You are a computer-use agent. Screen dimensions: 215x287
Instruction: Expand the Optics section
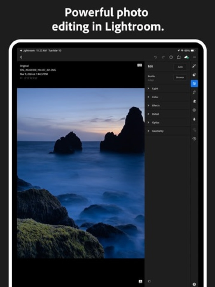168,122
